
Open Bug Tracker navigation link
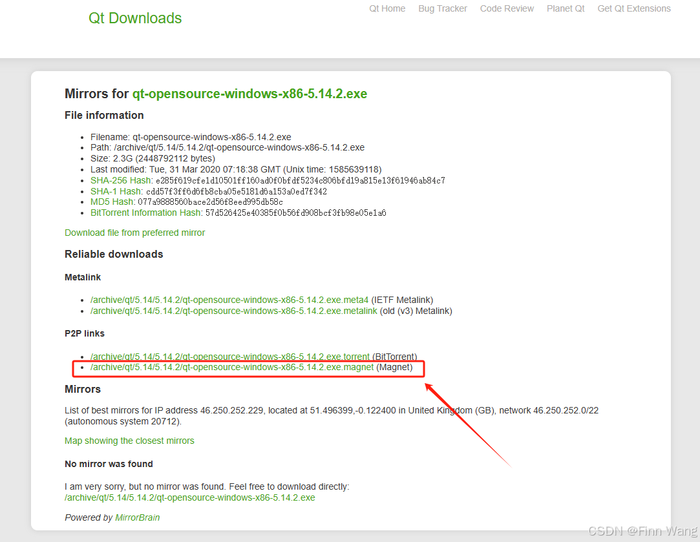point(442,8)
